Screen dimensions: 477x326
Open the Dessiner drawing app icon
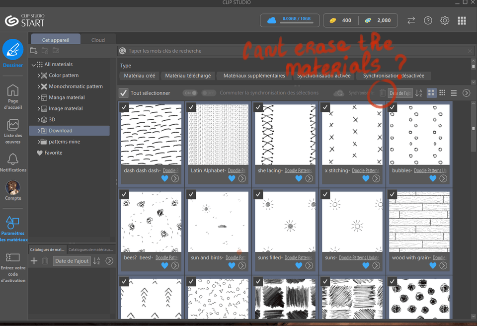13,49
